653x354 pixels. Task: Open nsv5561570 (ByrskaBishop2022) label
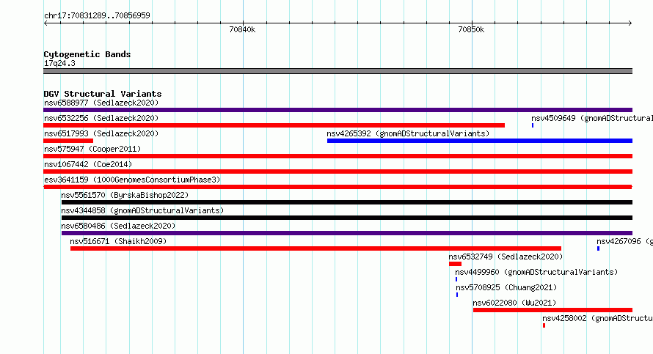[125, 195]
